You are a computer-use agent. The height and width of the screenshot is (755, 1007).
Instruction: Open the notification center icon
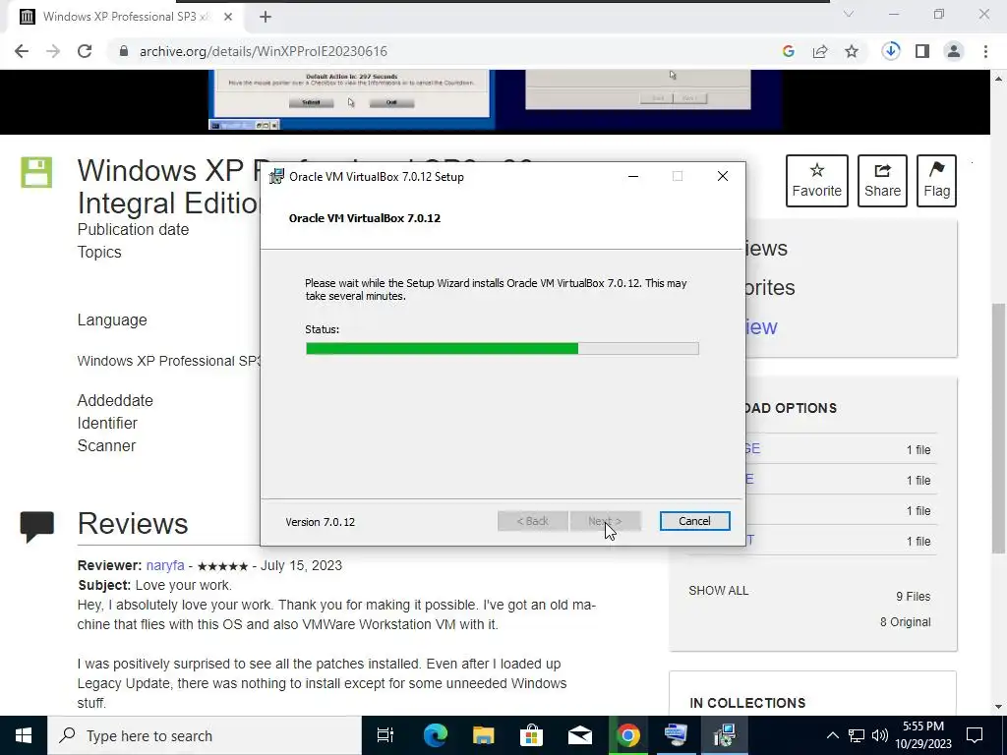point(975,735)
